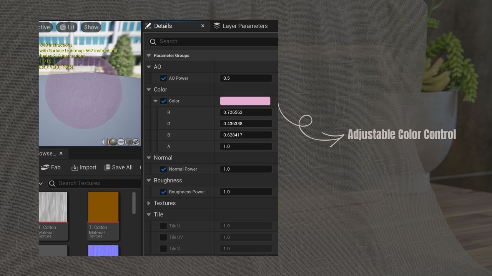Enable the Tile V checkbox

click(x=163, y=248)
